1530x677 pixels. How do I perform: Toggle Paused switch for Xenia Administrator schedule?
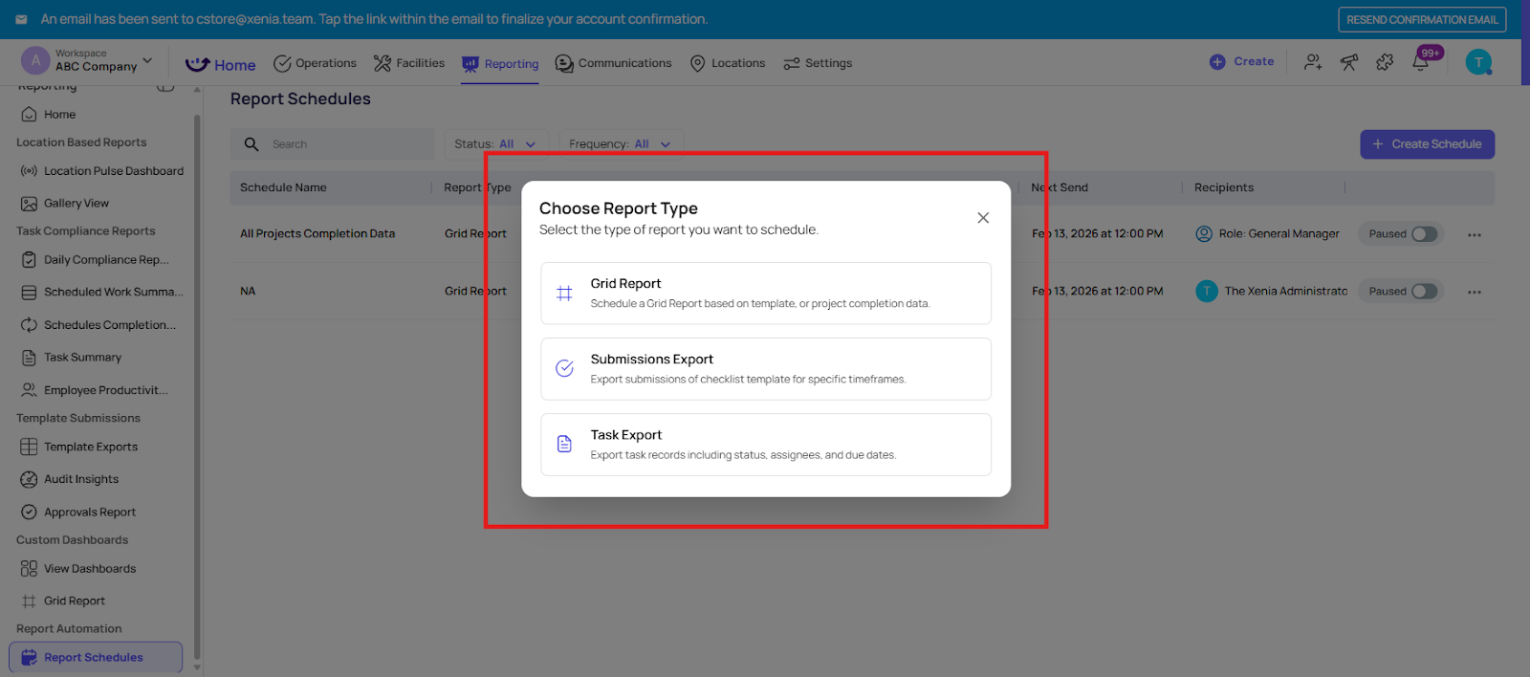tap(1424, 292)
